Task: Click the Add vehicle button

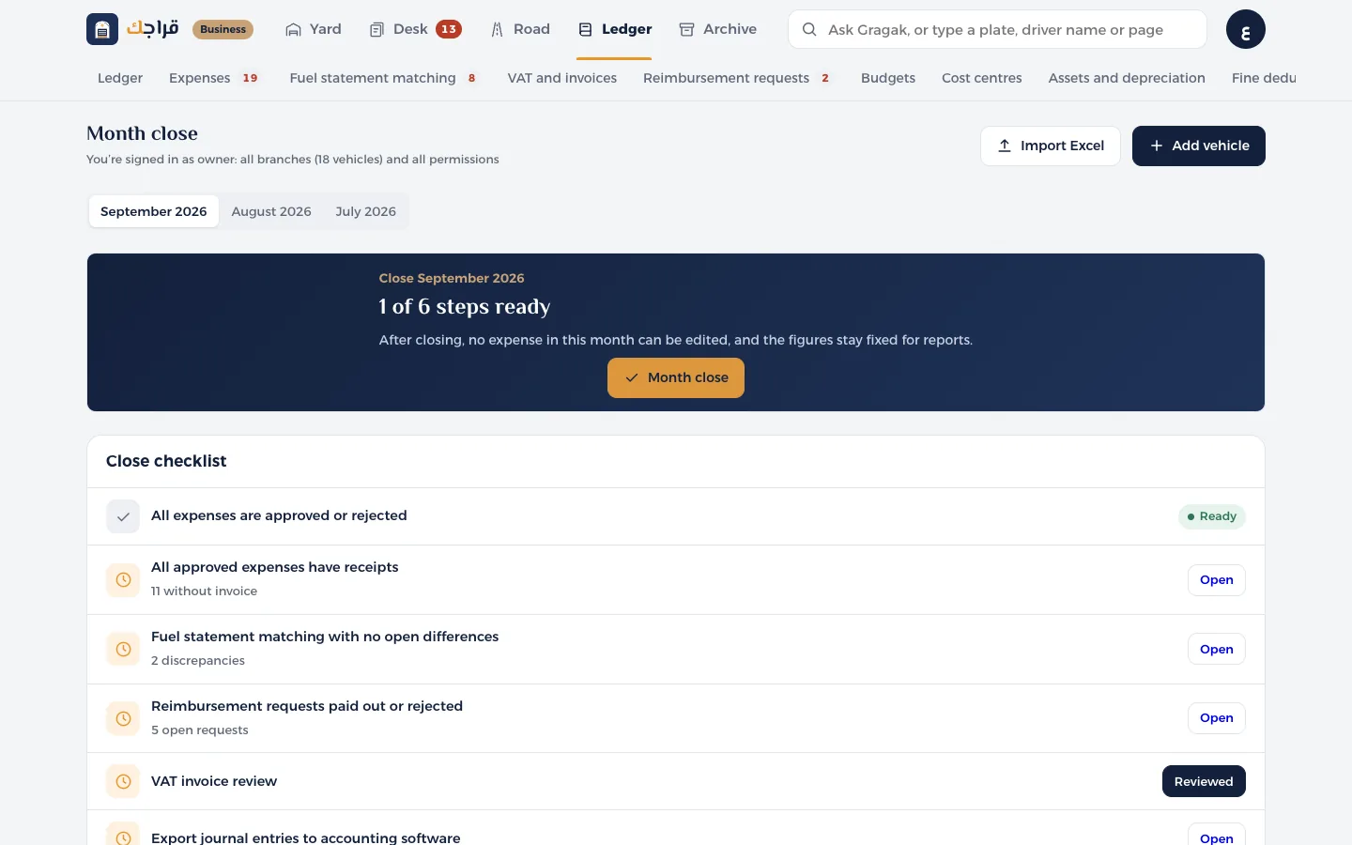Action: (1199, 146)
